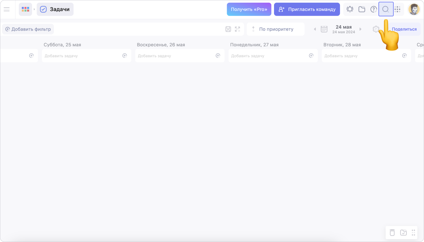Viewport: 424px width, 242px height.
Task: Click the 'Получить «Pro»' button
Action: [x=249, y=9]
